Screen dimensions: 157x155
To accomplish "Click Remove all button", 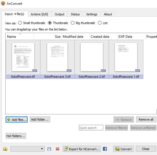I will point(146,119).
